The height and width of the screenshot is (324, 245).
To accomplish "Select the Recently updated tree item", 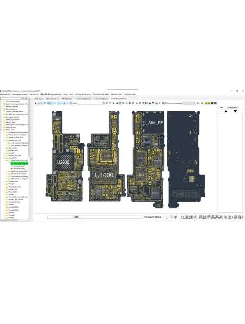I will pyautogui.click(x=12, y=107).
